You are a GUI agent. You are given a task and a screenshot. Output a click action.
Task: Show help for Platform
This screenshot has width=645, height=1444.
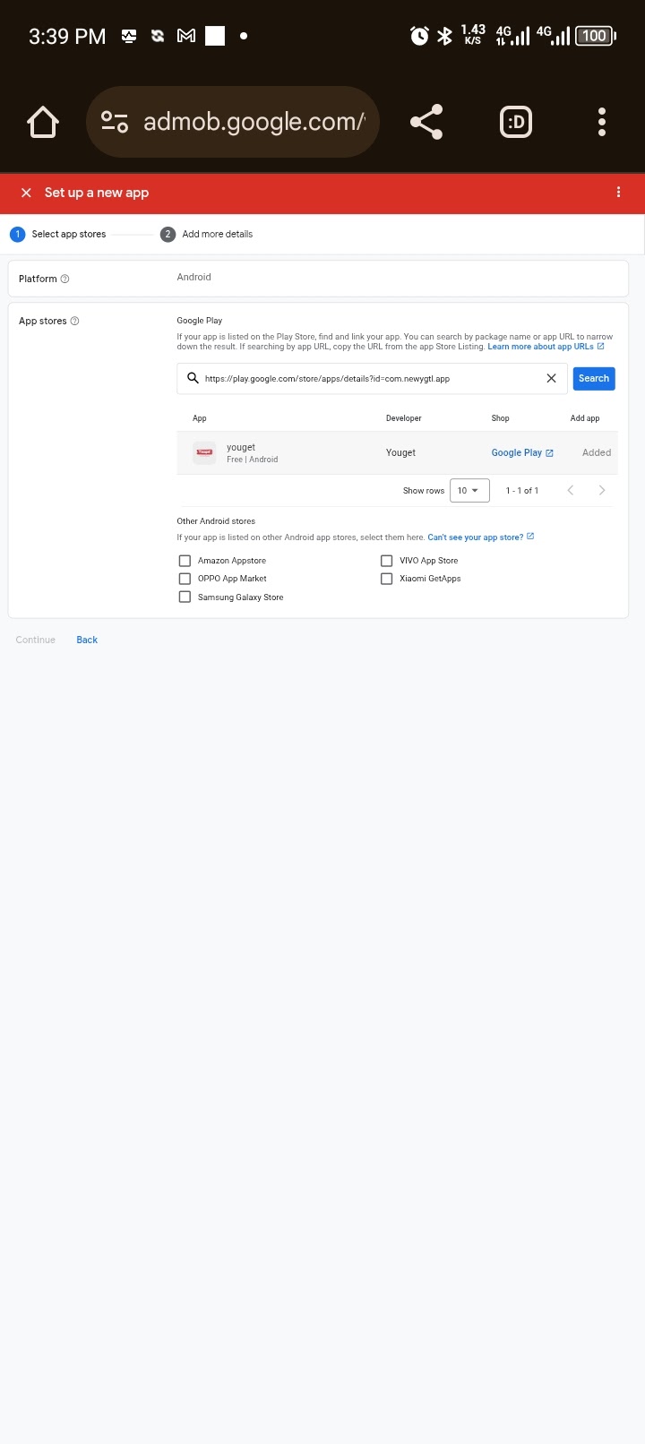click(64, 279)
